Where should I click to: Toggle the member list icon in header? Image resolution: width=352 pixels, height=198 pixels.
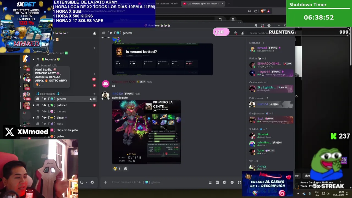point(243,33)
